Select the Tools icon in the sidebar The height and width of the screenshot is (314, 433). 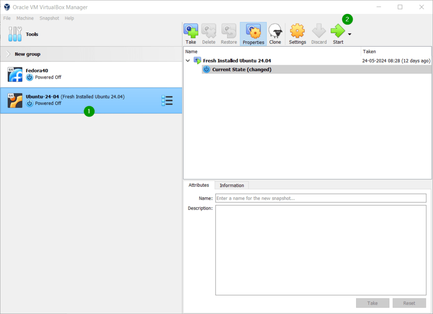click(15, 34)
